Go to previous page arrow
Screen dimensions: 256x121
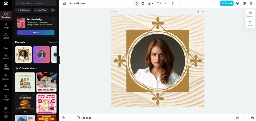tap(231, 118)
